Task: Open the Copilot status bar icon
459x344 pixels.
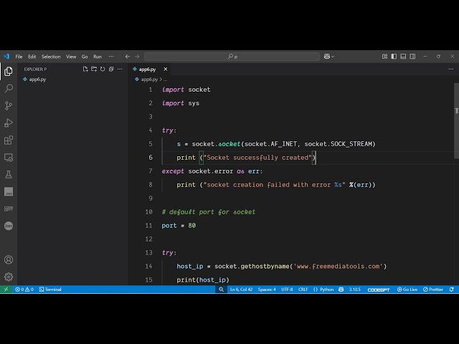Action: click(x=341, y=290)
